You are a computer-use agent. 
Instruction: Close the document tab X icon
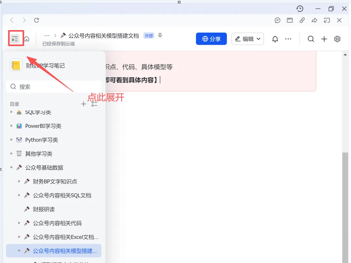(339, 20)
